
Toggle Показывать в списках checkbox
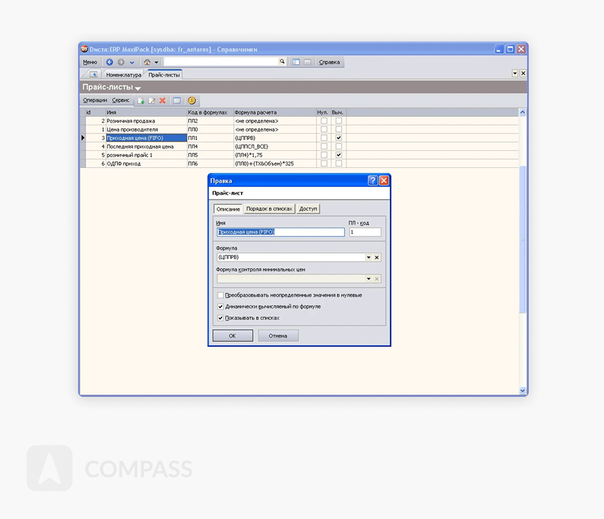(x=221, y=318)
